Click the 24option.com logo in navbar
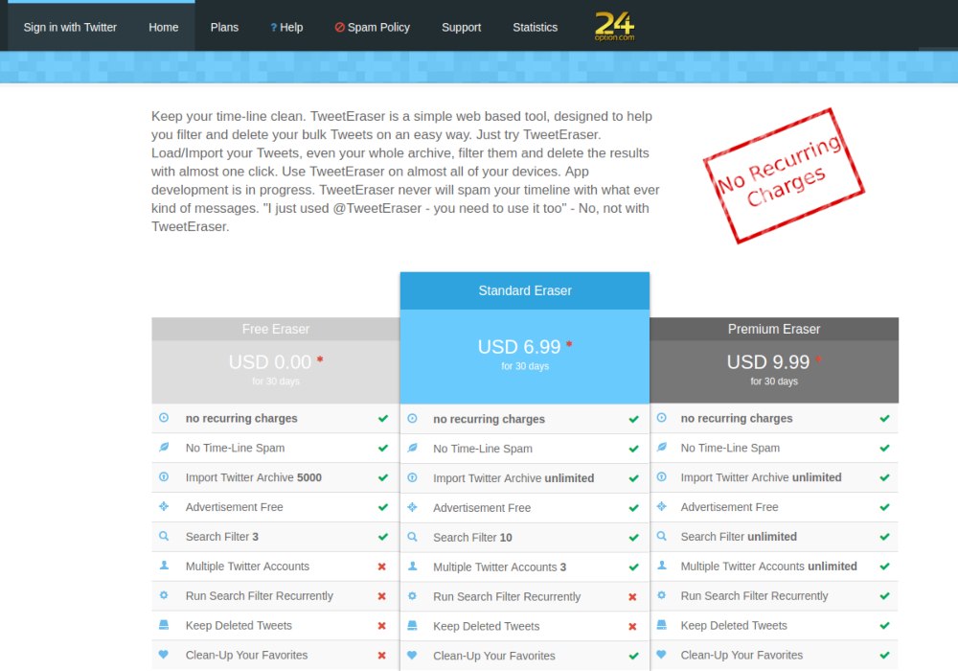Image resolution: width=958 pixels, height=671 pixels. pyautogui.click(x=615, y=27)
